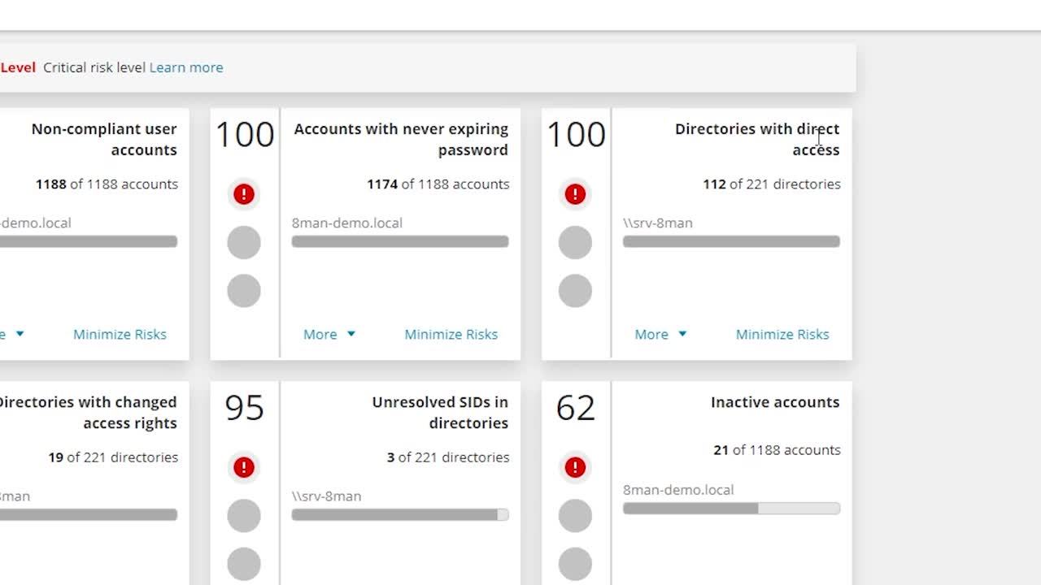Click red alert icon in Directories with direct access card
The height and width of the screenshot is (585, 1041).
click(575, 194)
